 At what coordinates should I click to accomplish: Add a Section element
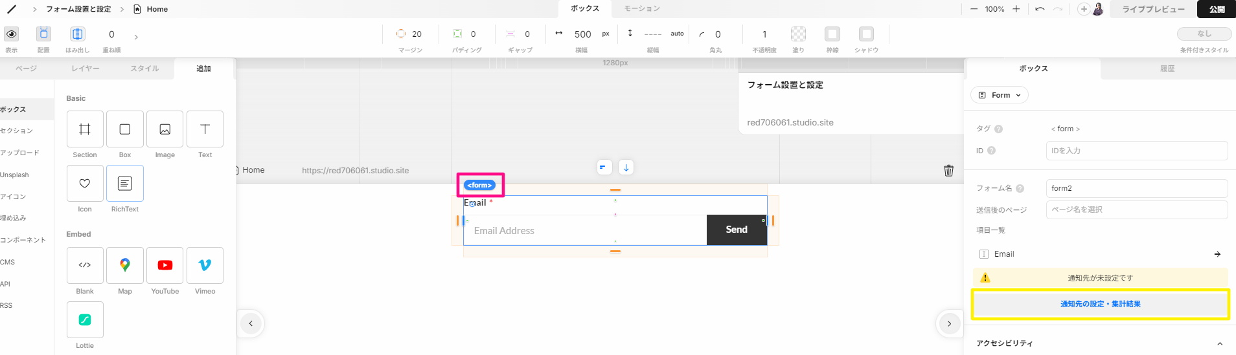coord(85,129)
